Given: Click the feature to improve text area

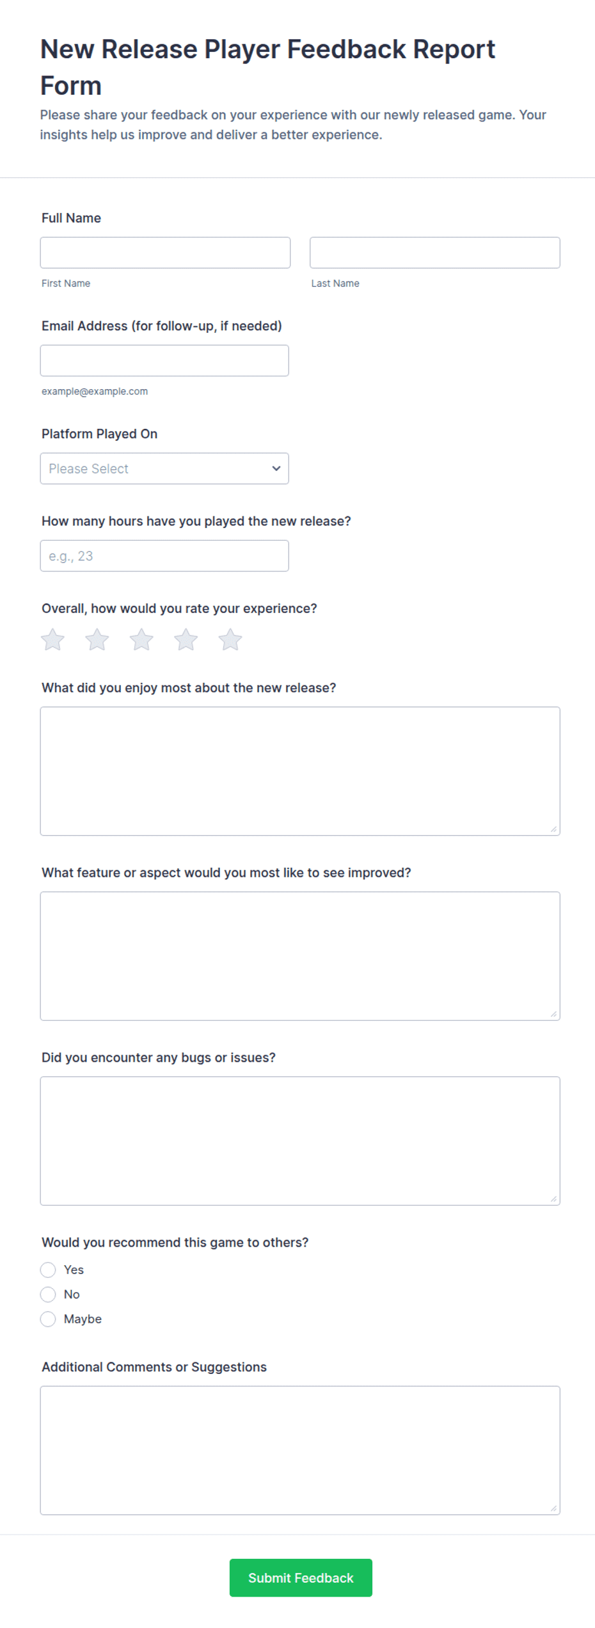Looking at the screenshot, I should [x=300, y=956].
